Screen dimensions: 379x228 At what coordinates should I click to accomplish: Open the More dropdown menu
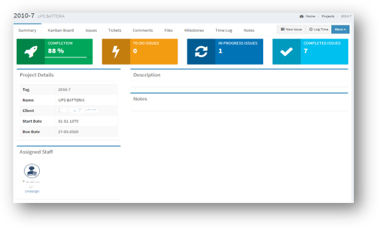point(340,29)
